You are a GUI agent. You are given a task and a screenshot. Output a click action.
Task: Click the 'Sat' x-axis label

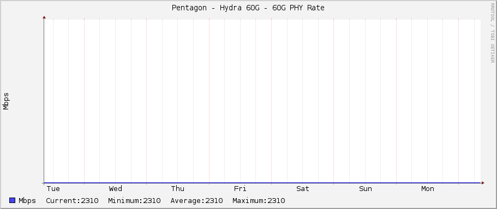[x=302, y=189]
